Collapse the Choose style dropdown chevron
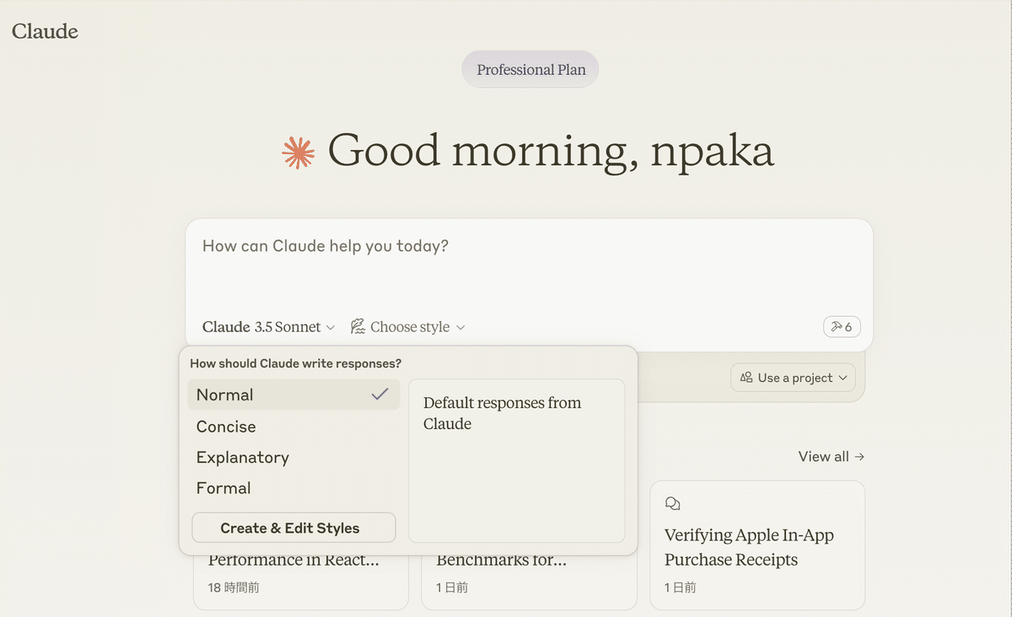The width and height of the screenshot is (1012, 617). (x=460, y=327)
